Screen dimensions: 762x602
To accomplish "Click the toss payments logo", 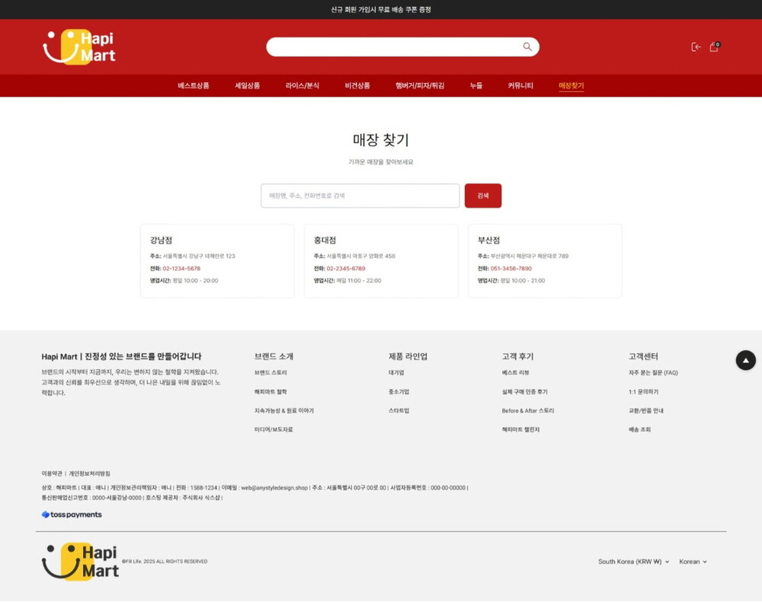I will click(x=72, y=515).
